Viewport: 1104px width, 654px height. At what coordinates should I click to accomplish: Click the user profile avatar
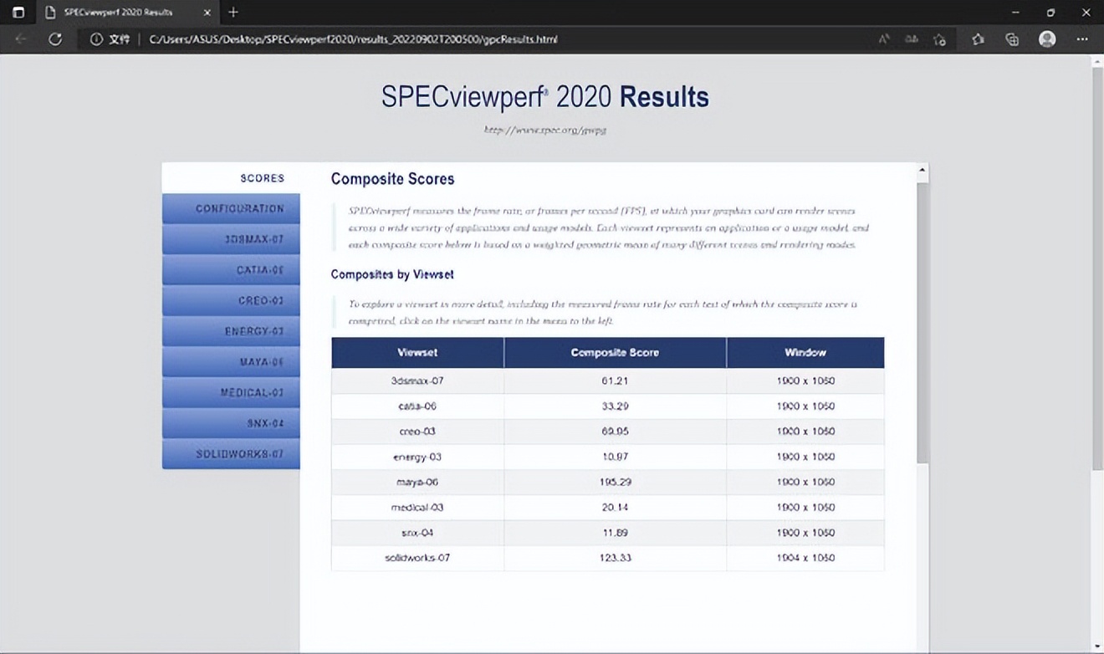pyautogui.click(x=1046, y=39)
